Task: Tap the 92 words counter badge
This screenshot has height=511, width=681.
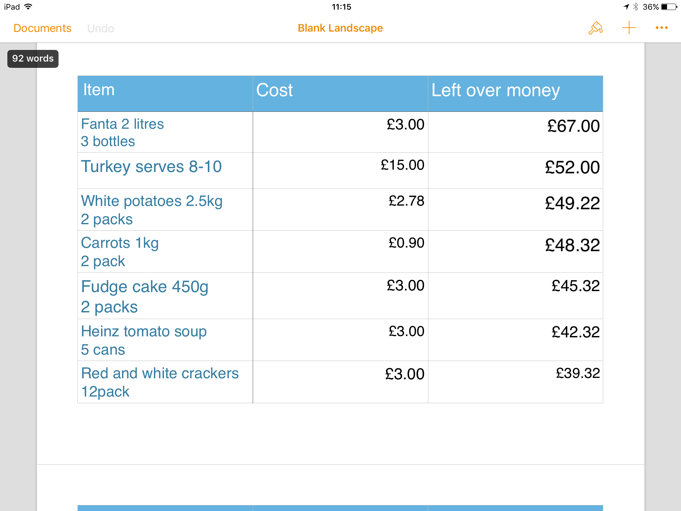Action: coord(33,59)
